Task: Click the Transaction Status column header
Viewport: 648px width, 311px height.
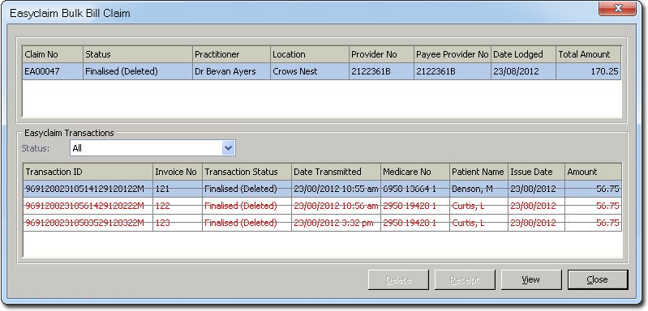Action: tap(247, 172)
